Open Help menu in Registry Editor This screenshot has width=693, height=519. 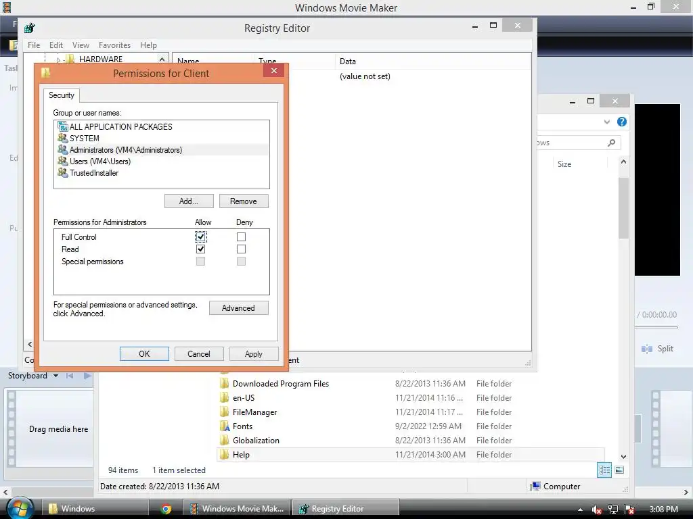click(x=148, y=45)
